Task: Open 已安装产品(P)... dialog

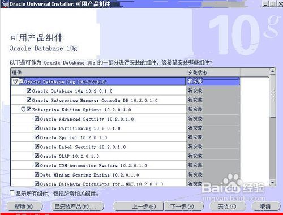Action: point(78,207)
